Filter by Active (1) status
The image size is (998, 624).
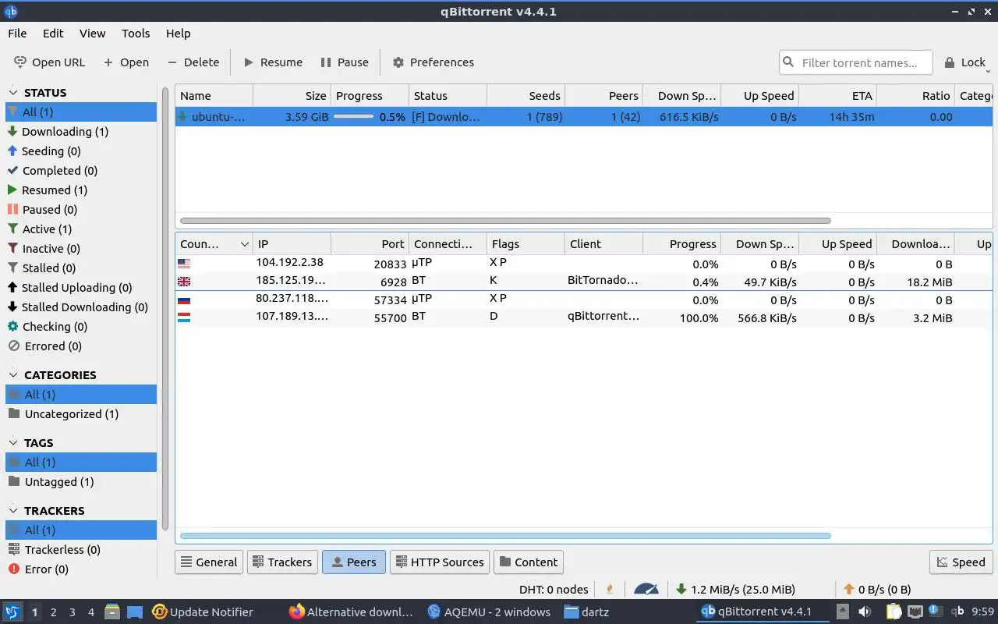pos(81,229)
